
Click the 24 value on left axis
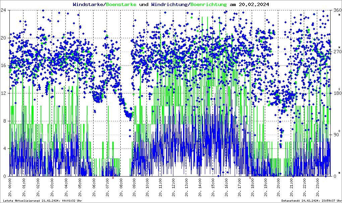click(x=4, y=10)
